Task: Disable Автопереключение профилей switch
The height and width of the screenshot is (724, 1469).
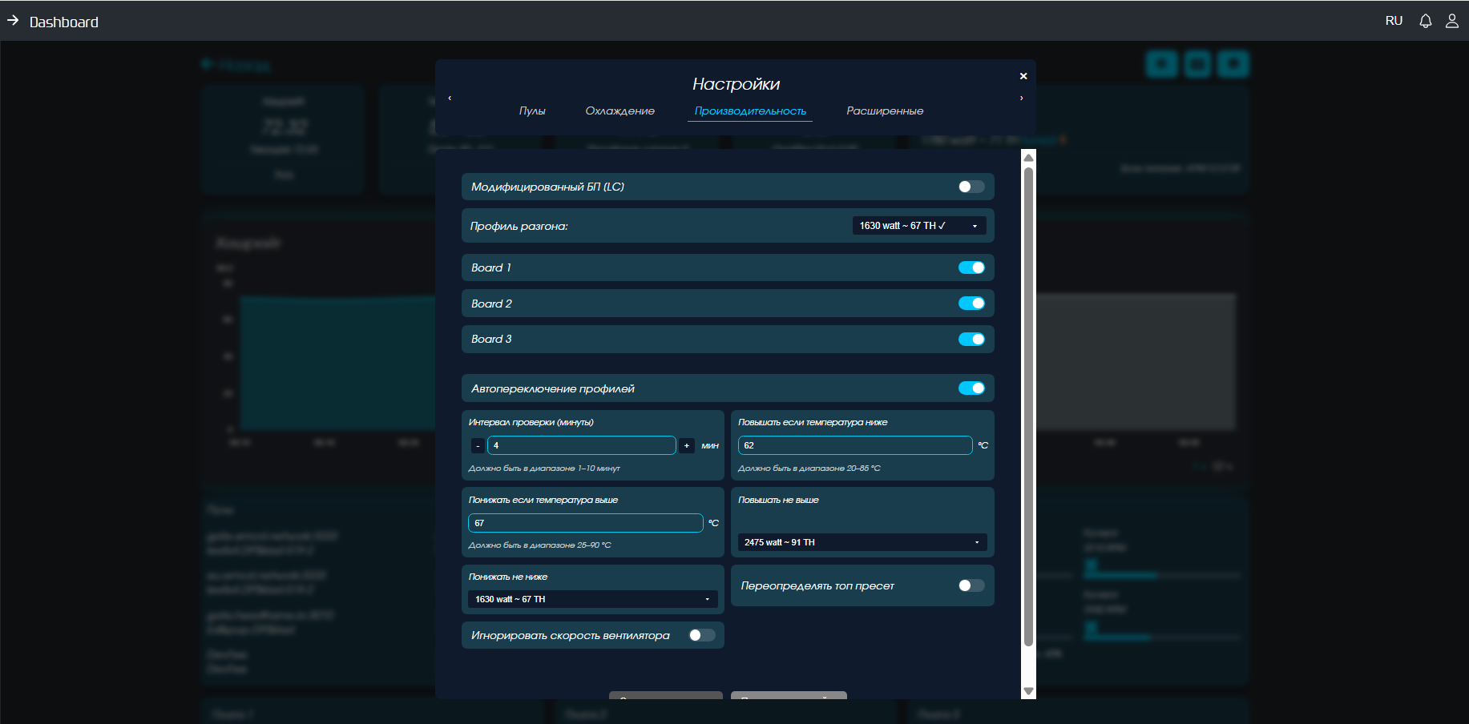Action: 971,388
